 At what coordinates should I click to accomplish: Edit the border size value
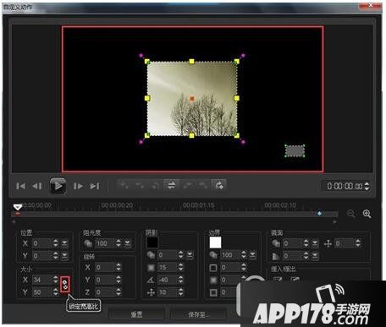(x=230, y=267)
